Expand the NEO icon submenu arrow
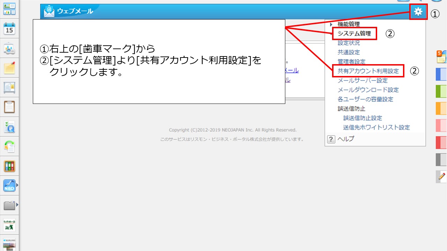The image size is (447, 251). pyautogui.click(x=17, y=185)
